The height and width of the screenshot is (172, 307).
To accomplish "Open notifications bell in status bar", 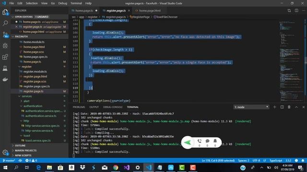I will [303, 161].
